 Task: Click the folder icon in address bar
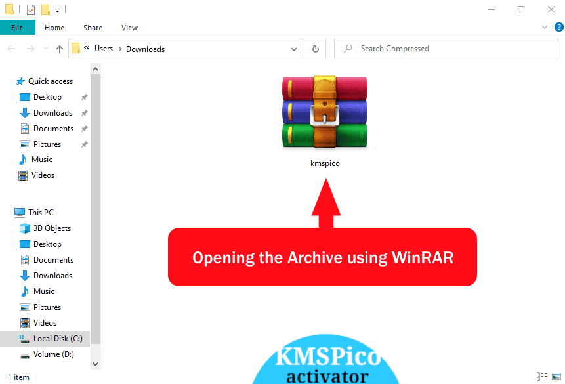click(75, 49)
